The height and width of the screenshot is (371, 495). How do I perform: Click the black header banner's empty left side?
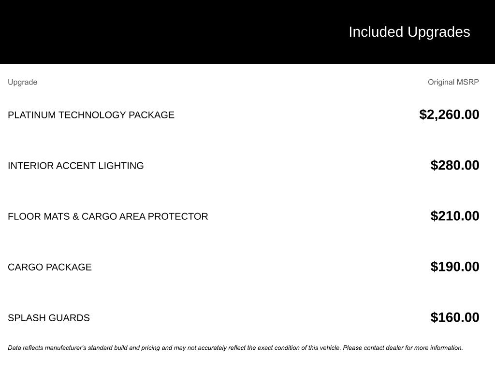tap(145, 32)
